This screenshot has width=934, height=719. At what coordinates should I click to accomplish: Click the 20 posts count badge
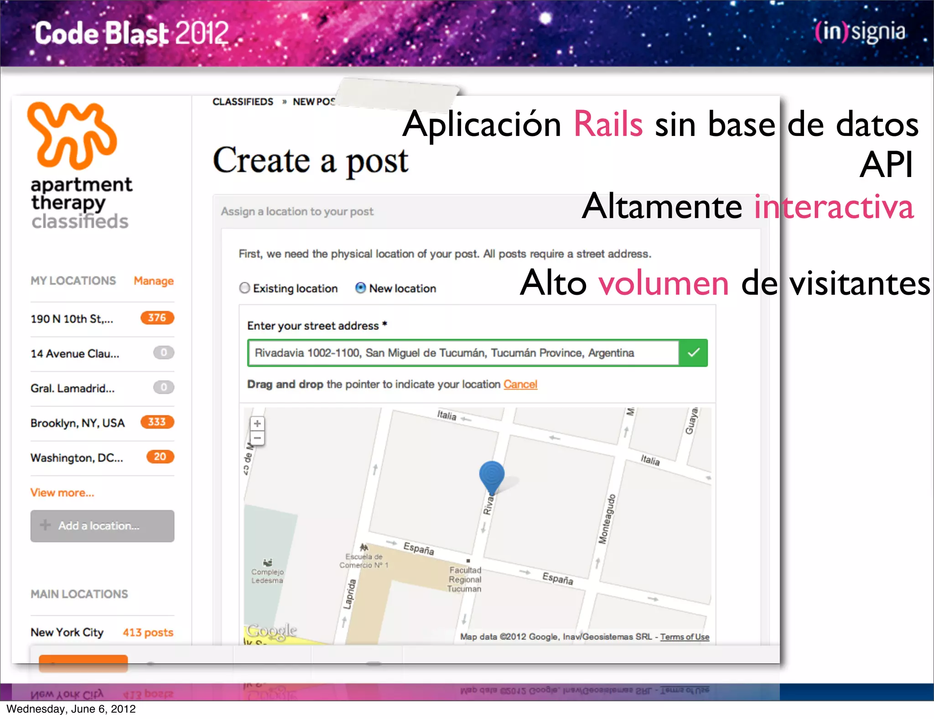[x=160, y=457]
